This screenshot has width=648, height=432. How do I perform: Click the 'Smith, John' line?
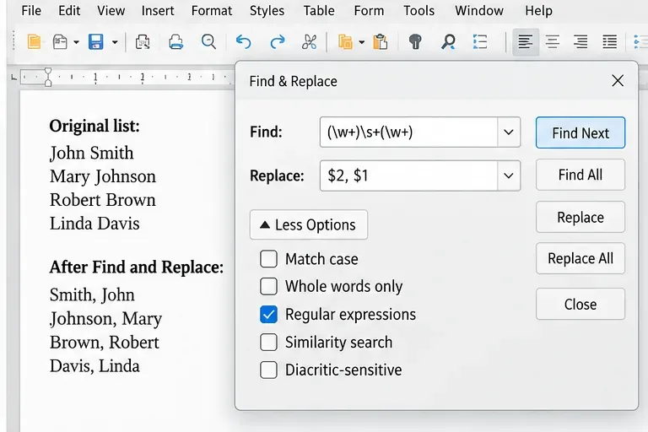(92, 295)
